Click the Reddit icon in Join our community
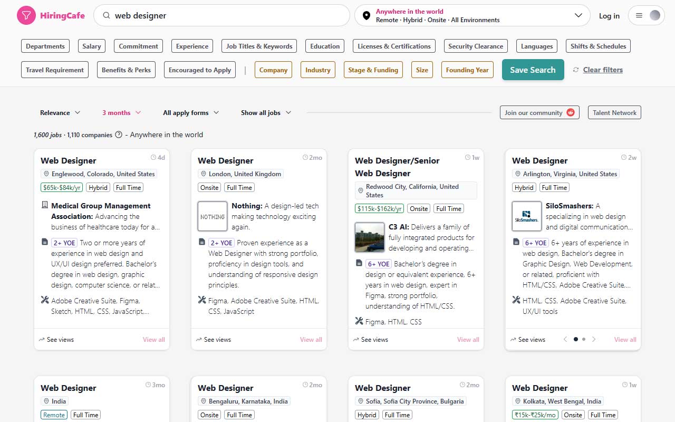Viewport: 675px width, 422px height. click(x=570, y=112)
